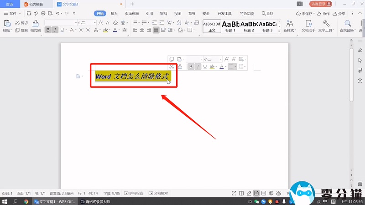Viewport: 365px width, 205px height.
Task: Click the scissors Cut icon in floating toolbar
Action: 172,67
